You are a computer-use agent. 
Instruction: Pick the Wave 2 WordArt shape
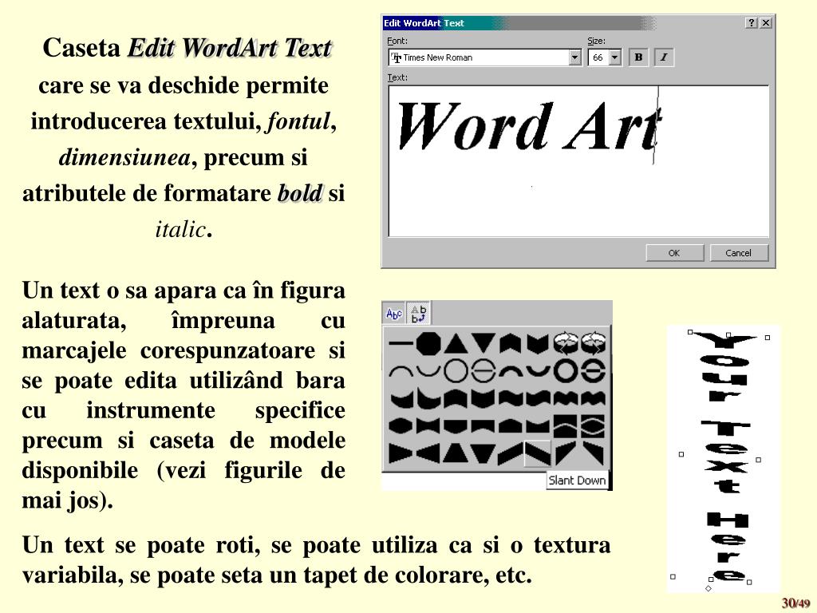coord(539,399)
